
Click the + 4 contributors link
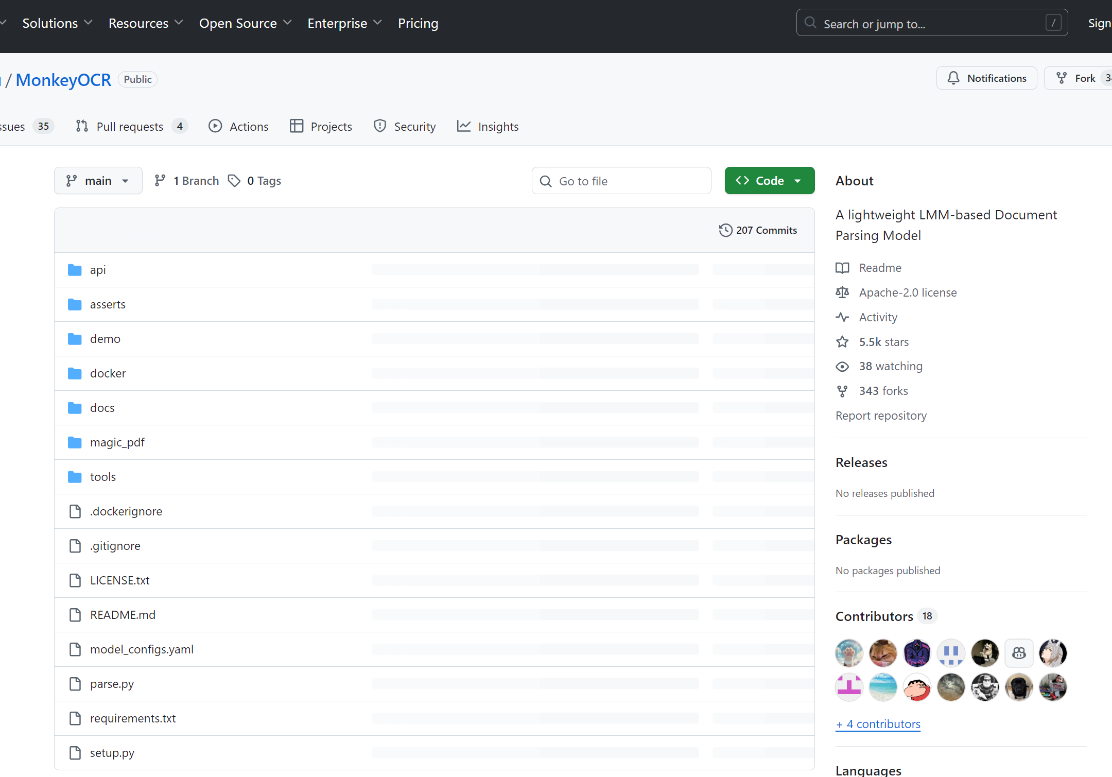click(x=878, y=724)
